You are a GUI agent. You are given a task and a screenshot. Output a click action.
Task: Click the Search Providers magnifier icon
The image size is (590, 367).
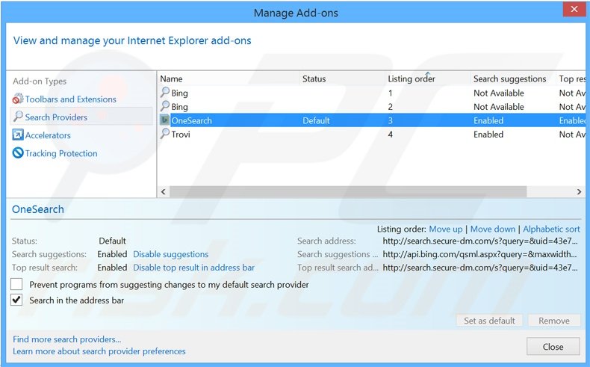(18, 117)
